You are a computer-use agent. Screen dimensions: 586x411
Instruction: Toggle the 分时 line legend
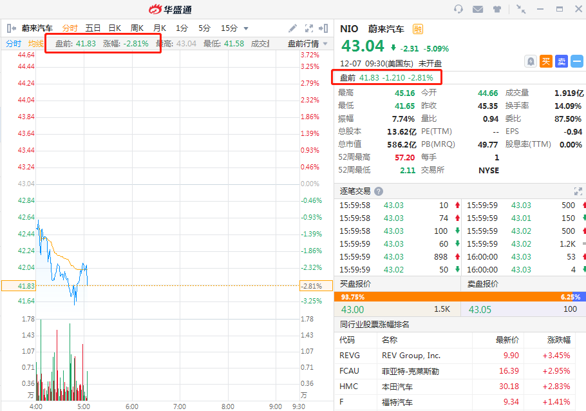coord(14,44)
